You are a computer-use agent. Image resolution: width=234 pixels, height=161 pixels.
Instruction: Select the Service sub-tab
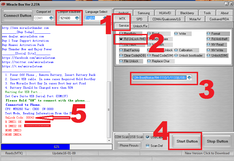tap(124, 26)
